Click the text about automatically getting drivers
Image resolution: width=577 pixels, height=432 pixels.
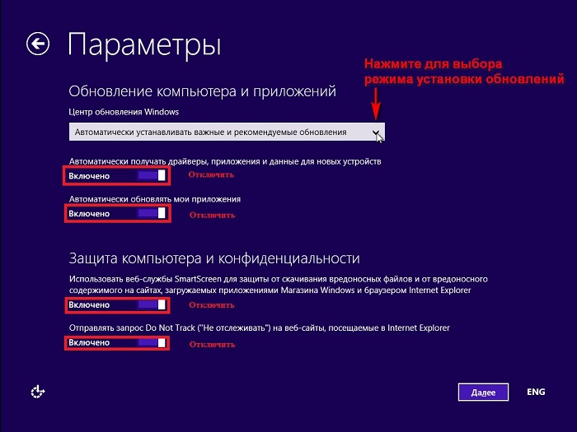[225, 161]
